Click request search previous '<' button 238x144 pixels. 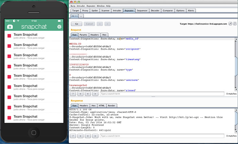coord(80,94)
